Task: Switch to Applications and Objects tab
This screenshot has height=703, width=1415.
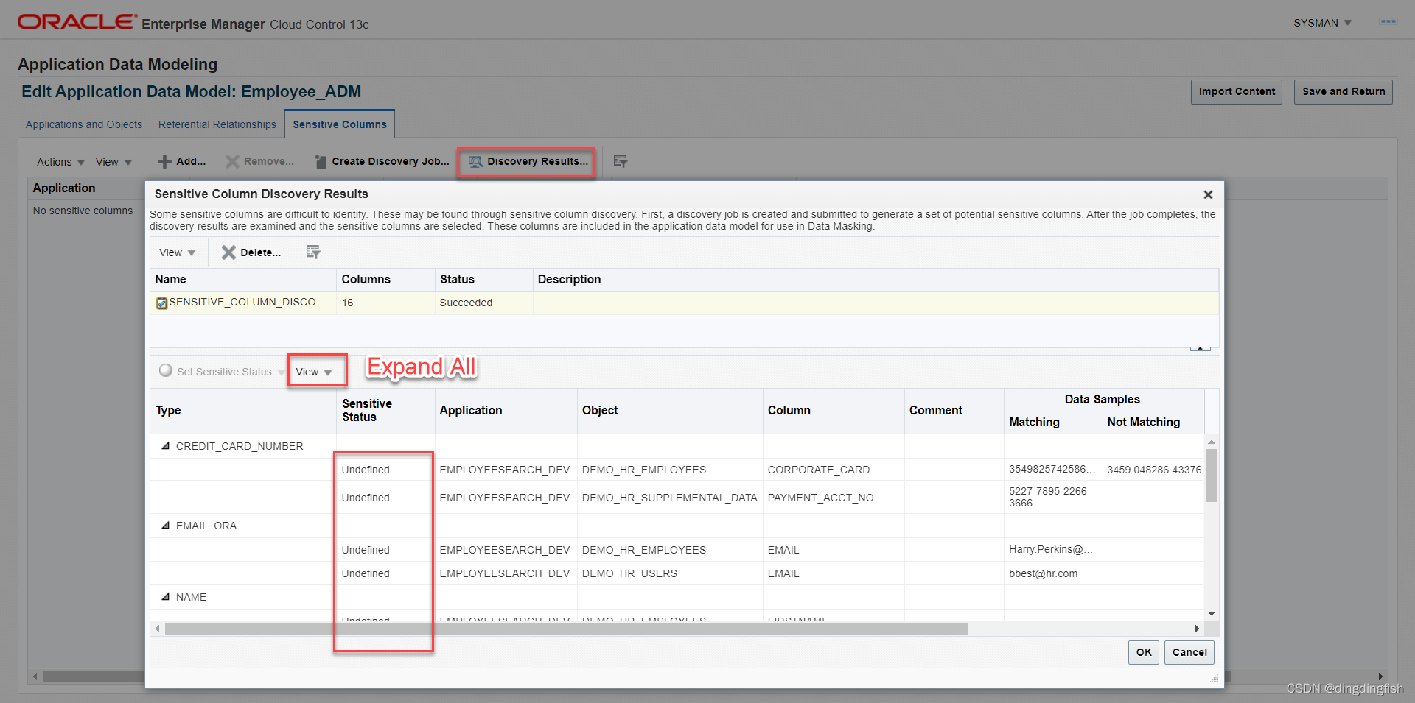Action: (84, 124)
